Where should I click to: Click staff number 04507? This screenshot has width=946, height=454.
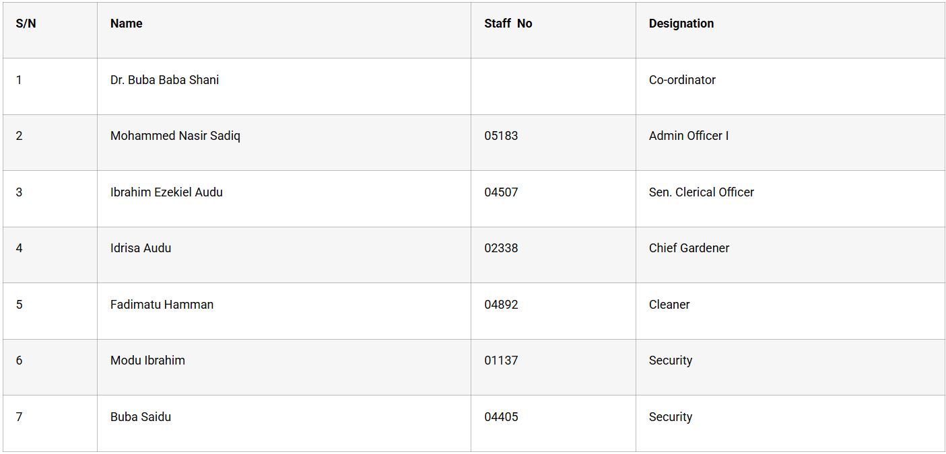click(501, 192)
